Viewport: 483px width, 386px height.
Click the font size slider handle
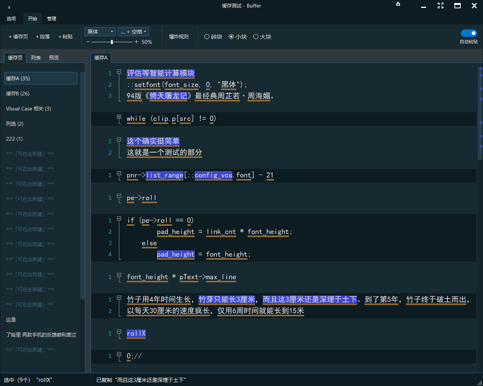pos(112,42)
